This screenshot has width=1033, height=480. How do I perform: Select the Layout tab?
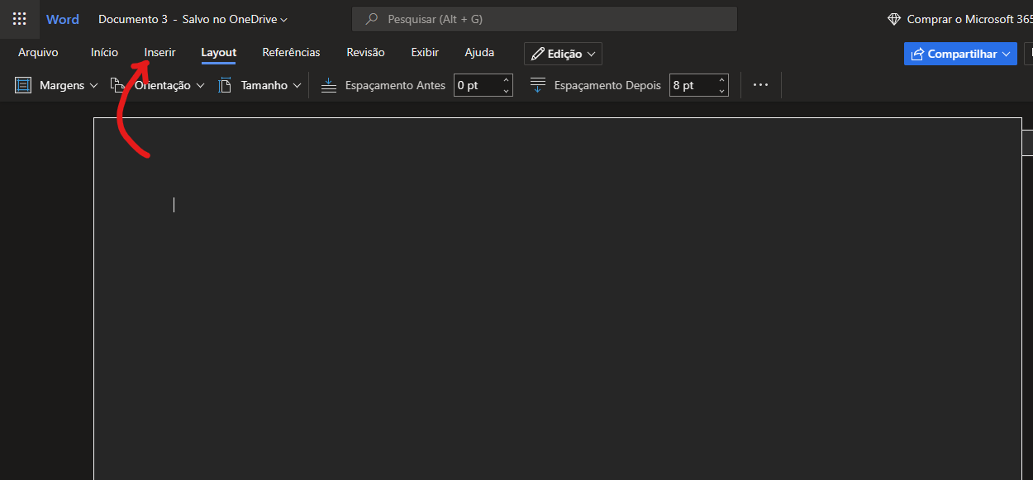coord(219,52)
